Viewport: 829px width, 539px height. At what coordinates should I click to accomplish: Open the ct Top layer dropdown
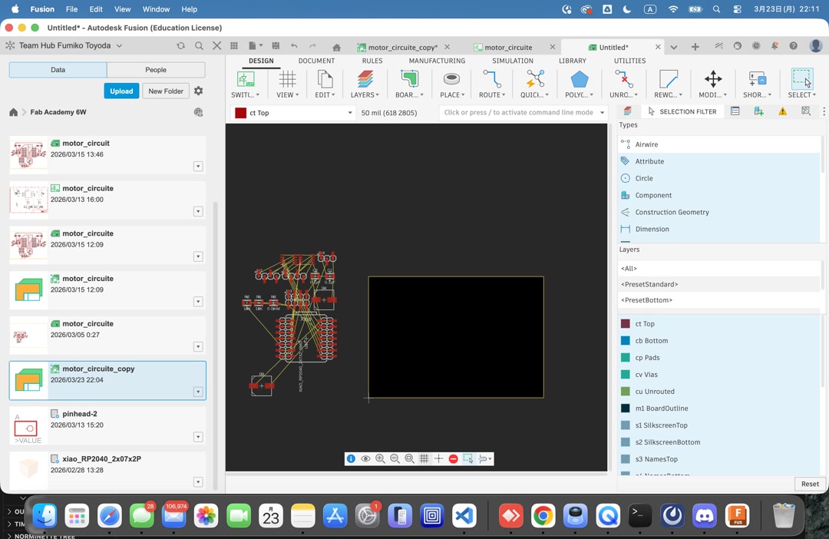[x=349, y=113]
